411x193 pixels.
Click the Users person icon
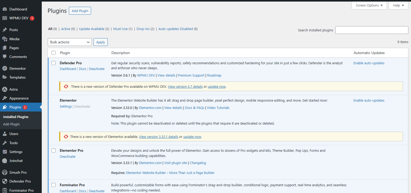click(5, 134)
